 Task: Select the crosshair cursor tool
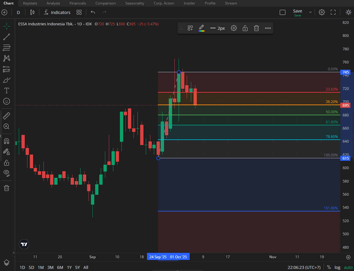coord(7,27)
